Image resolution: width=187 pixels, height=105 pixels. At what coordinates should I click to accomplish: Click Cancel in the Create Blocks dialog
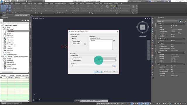(106, 72)
